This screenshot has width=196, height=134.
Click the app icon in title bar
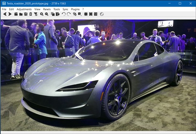point(4,3)
